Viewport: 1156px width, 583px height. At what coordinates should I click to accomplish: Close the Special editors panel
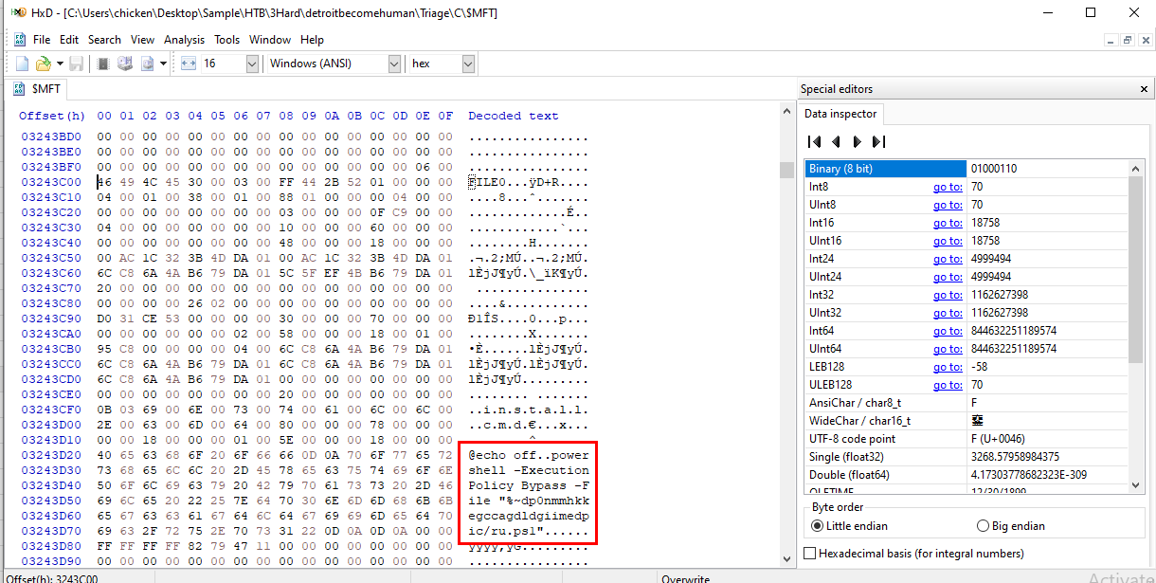click(x=1144, y=89)
